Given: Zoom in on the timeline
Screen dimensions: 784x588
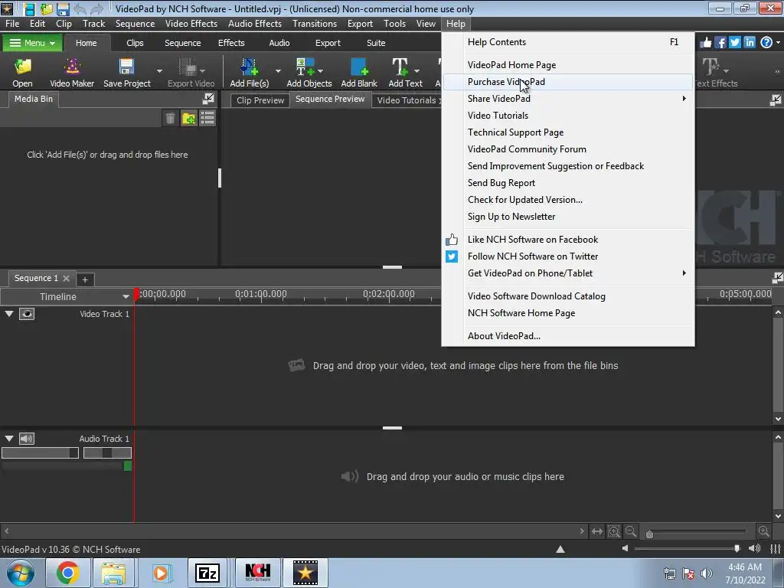Looking at the screenshot, I should [x=763, y=531].
